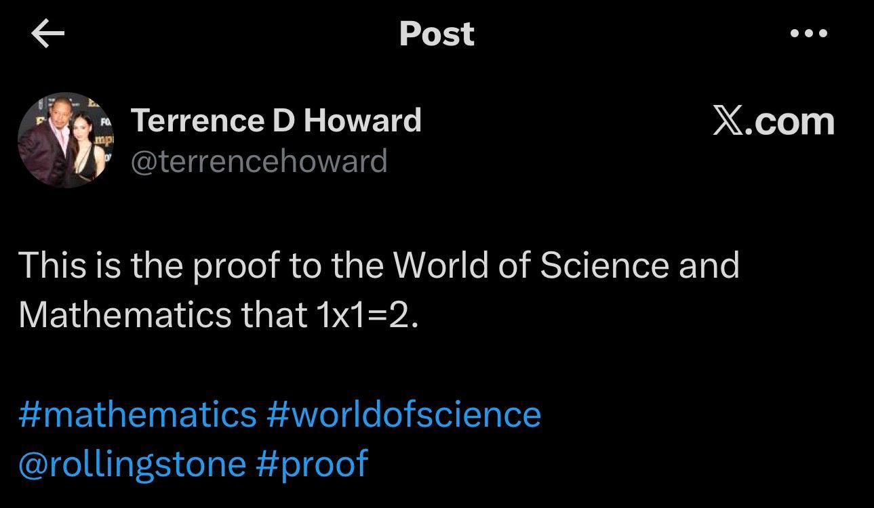Open the @rollingstone mention

[x=132, y=464]
